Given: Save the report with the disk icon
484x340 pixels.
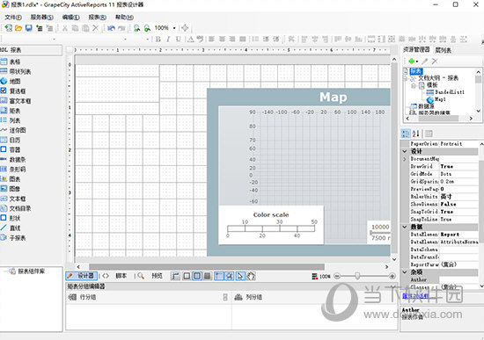Looking at the screenshot, I should coord(29,28).
